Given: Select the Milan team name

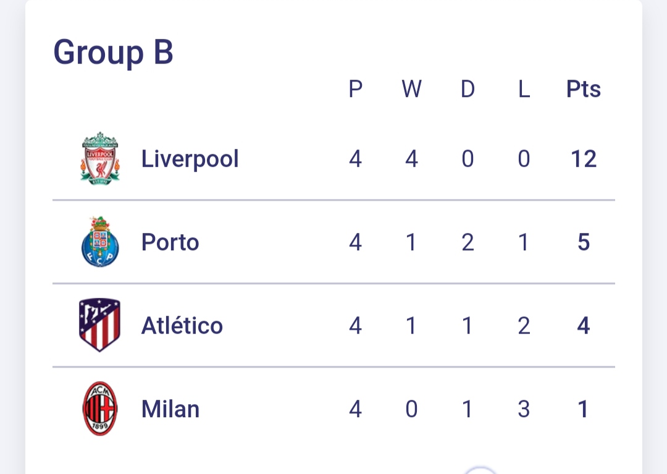Looking at the screenshot, I should coord(170,409).
